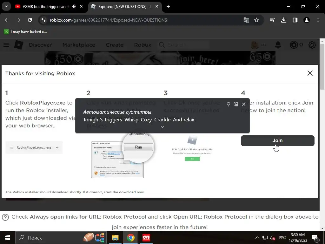This screenshot has width=325, height=244.
Task: Open the media controls icon
Action: click(x=272, y=20)
